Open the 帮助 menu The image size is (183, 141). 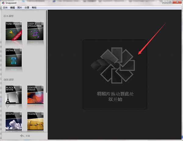(x=34, y=7)
